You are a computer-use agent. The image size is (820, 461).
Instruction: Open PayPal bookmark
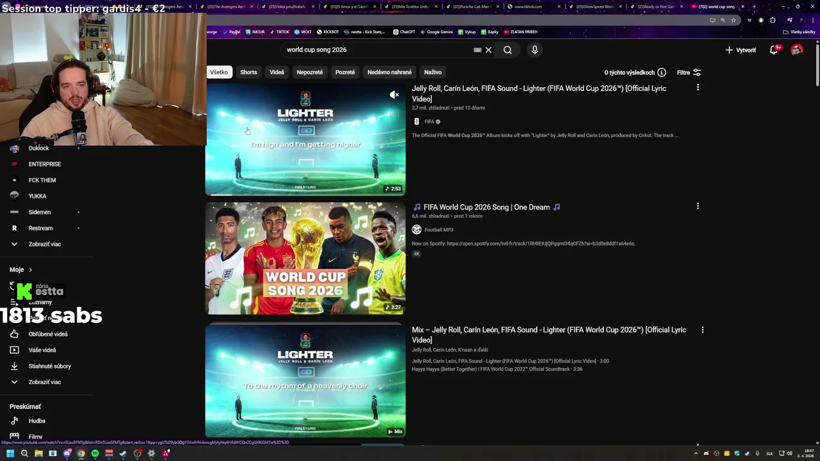[231, 31]
